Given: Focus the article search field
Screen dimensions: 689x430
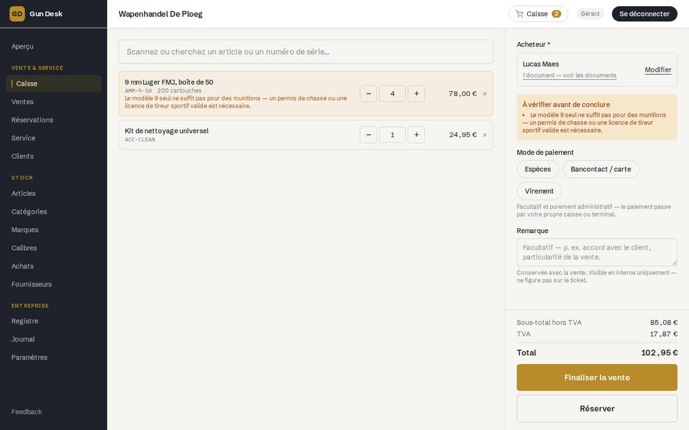Looking at the screenshot, I should click(306, 52).
